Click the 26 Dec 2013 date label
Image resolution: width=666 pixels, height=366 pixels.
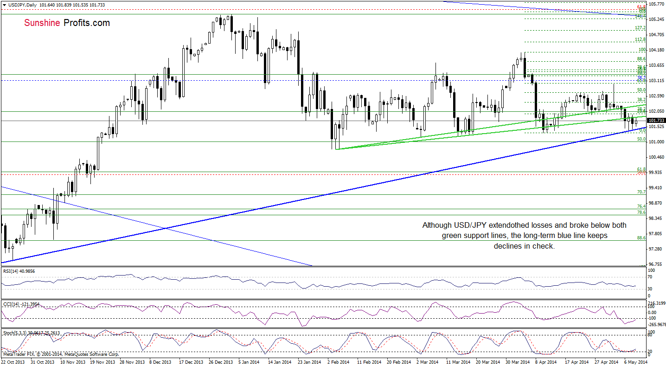[221, 362]
